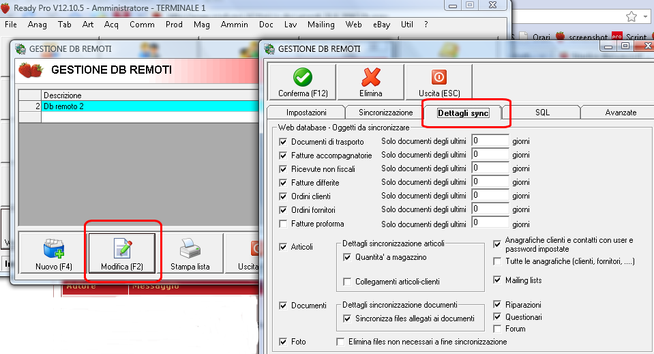Toggle Mailing lists checkbox
654x354 pixels.
[497, 280]
